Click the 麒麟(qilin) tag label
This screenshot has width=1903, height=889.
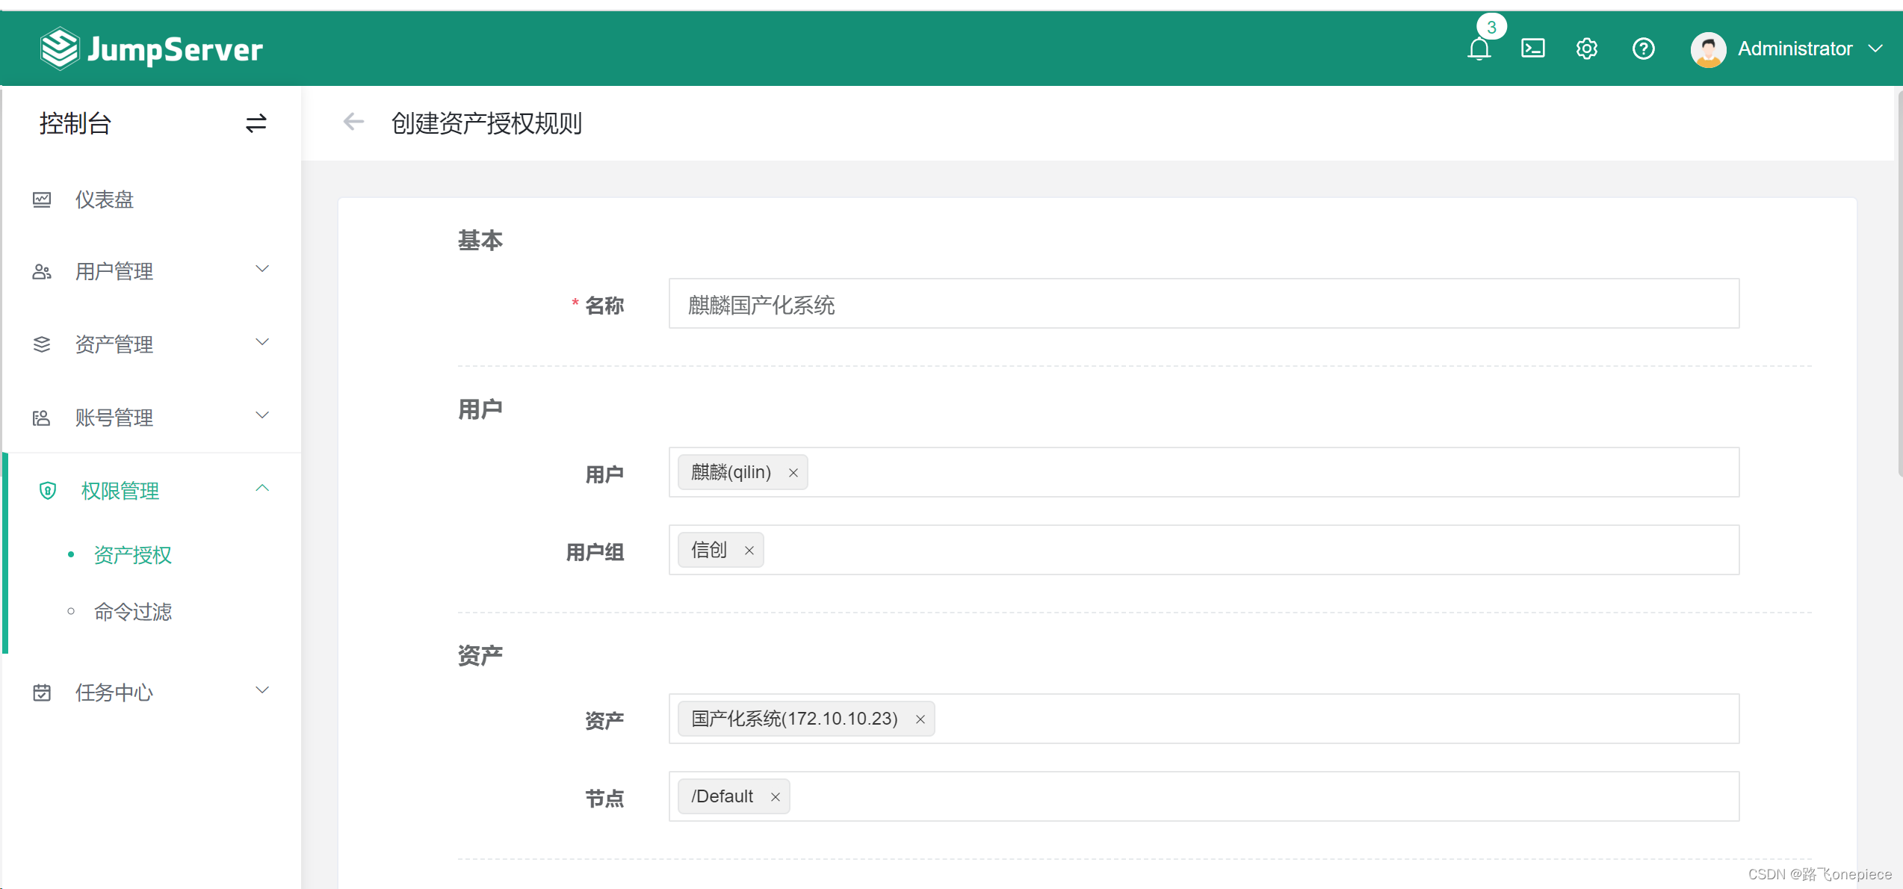pos(731,472)
